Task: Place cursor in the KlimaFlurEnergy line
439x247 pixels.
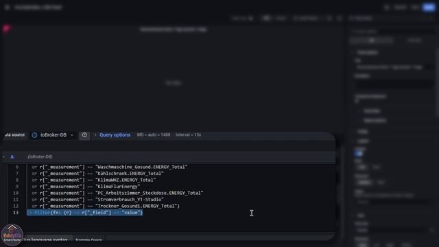Action: pyautogui.click(x=86, y=187)
